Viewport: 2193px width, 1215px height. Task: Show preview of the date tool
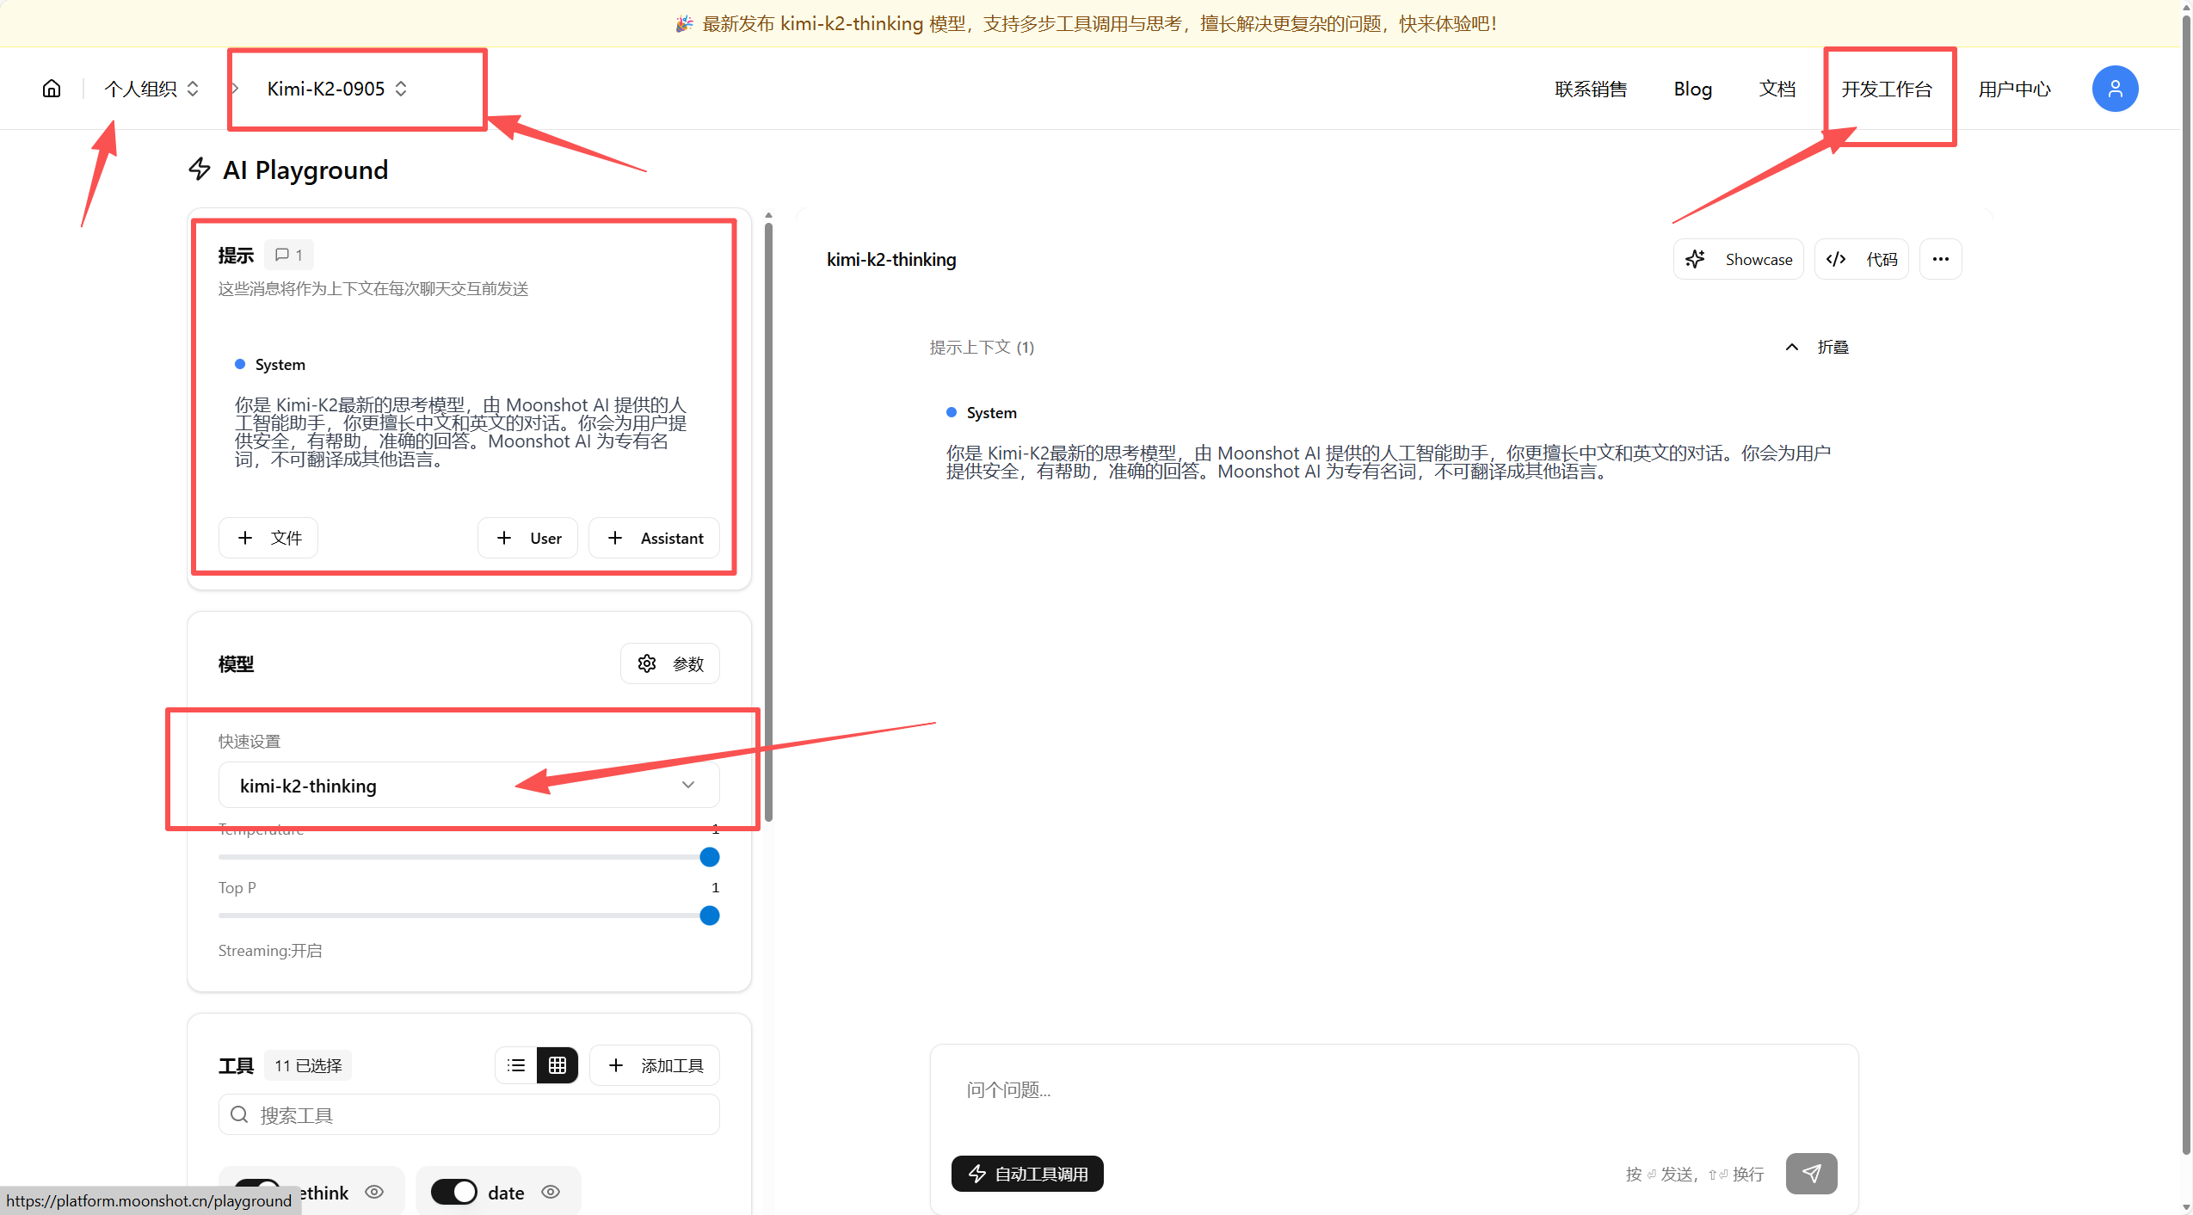550,1192
